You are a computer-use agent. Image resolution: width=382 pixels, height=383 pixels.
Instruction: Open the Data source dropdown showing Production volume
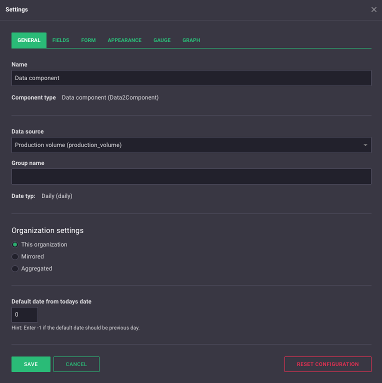click(x=185, y=145)
